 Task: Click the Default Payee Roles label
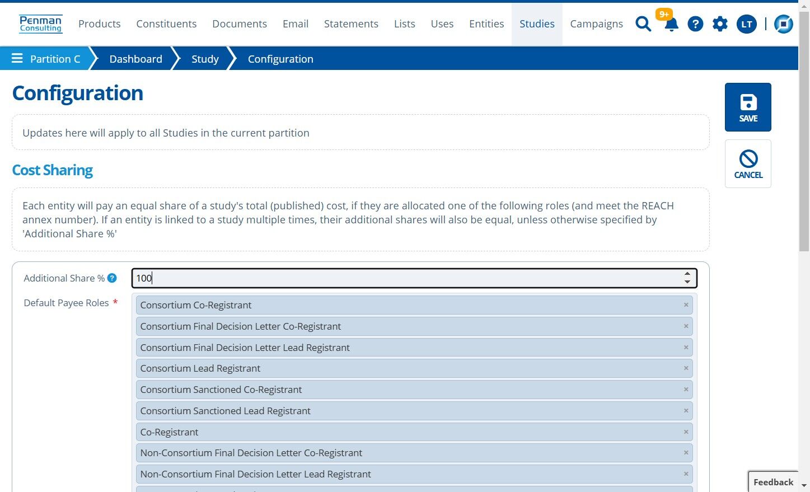click(66, 303)
